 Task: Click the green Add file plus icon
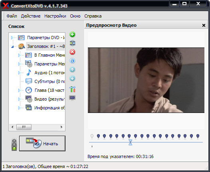click(72, 34)
